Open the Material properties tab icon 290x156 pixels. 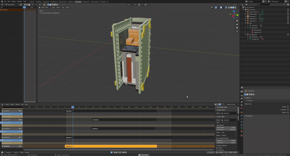(x=241, y=132)
